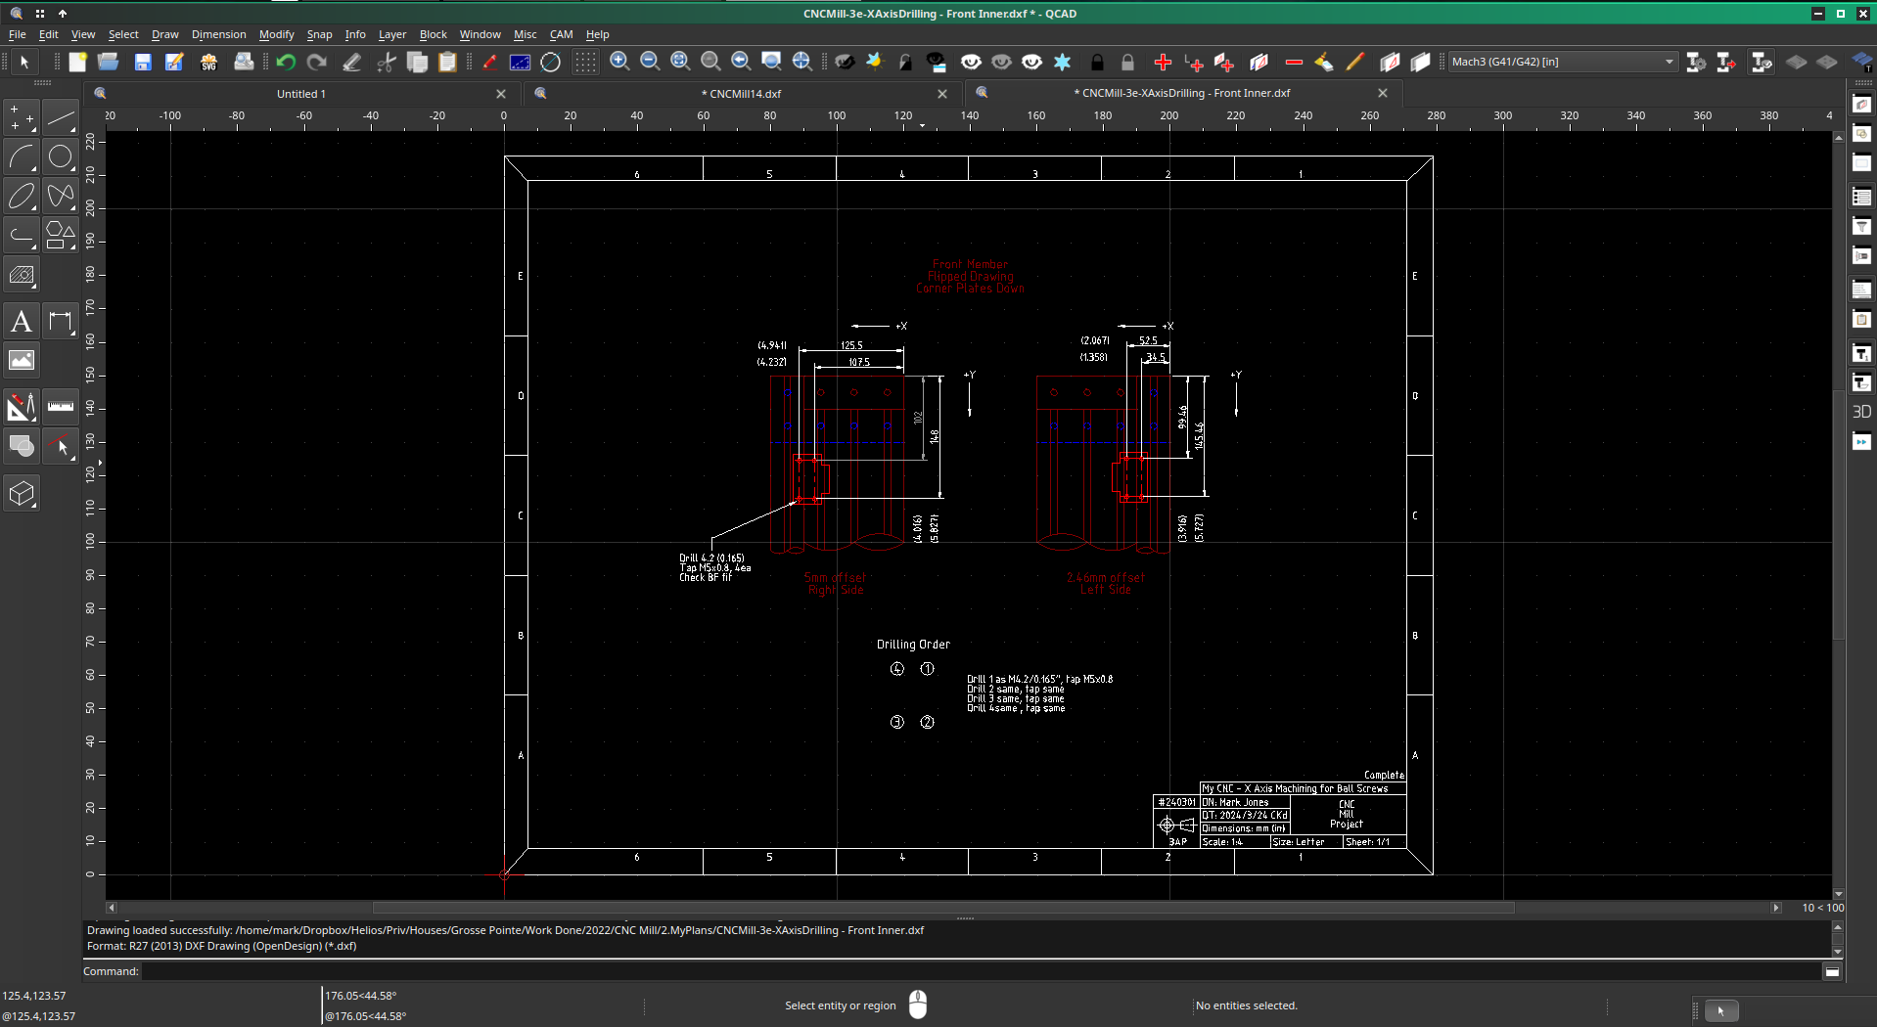
Task: Open the Dimension tools
Action: 61,321
